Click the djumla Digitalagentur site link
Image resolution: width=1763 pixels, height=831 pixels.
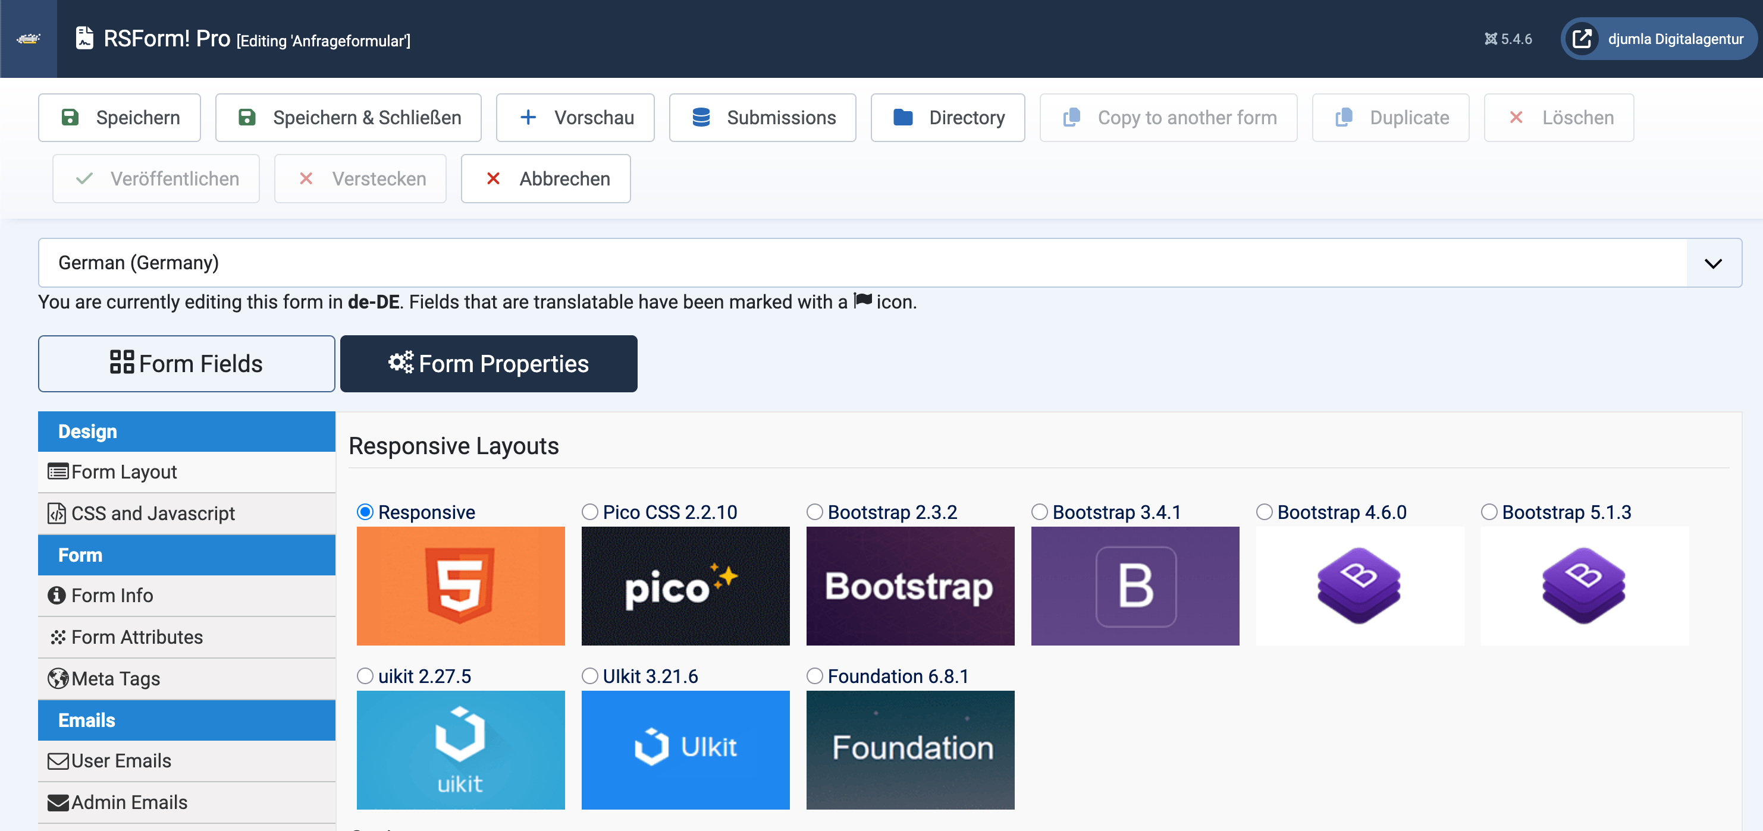1659,39
